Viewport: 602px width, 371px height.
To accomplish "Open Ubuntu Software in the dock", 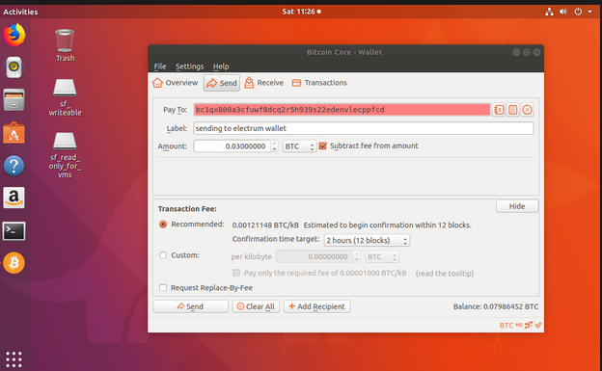I will (x=14, y=133).
